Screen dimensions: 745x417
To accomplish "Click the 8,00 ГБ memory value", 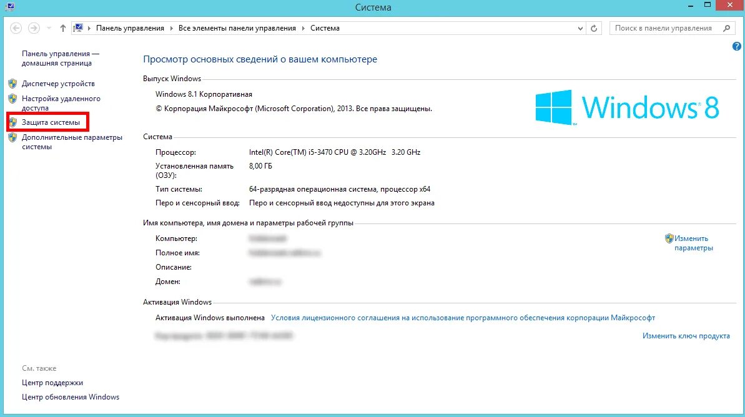I will pos(260,166).
